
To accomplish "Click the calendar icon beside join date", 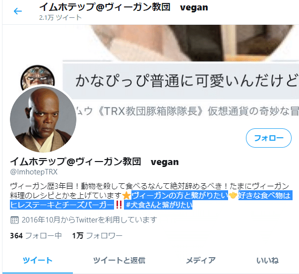I will (14, 220).
